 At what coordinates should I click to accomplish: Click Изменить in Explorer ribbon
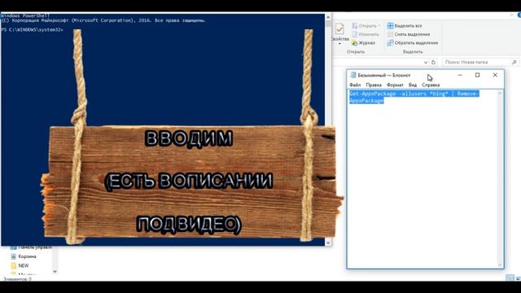pos(366,34)
